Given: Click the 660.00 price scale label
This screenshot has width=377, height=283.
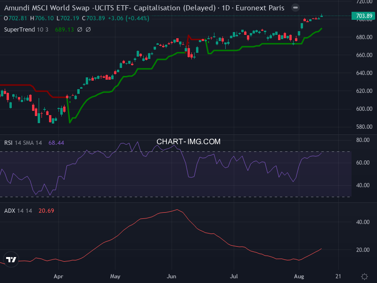Looking at the screenshot, I should point(364,55).
